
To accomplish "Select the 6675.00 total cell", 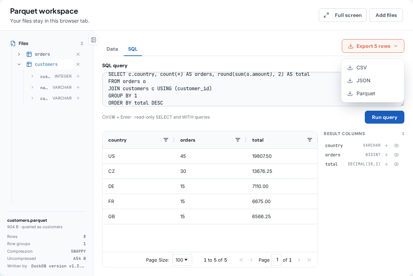I will point(282,202).
